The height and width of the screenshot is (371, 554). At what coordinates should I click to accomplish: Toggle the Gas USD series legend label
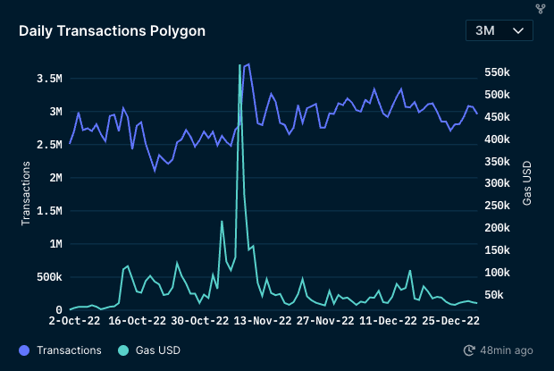(156, 350)
